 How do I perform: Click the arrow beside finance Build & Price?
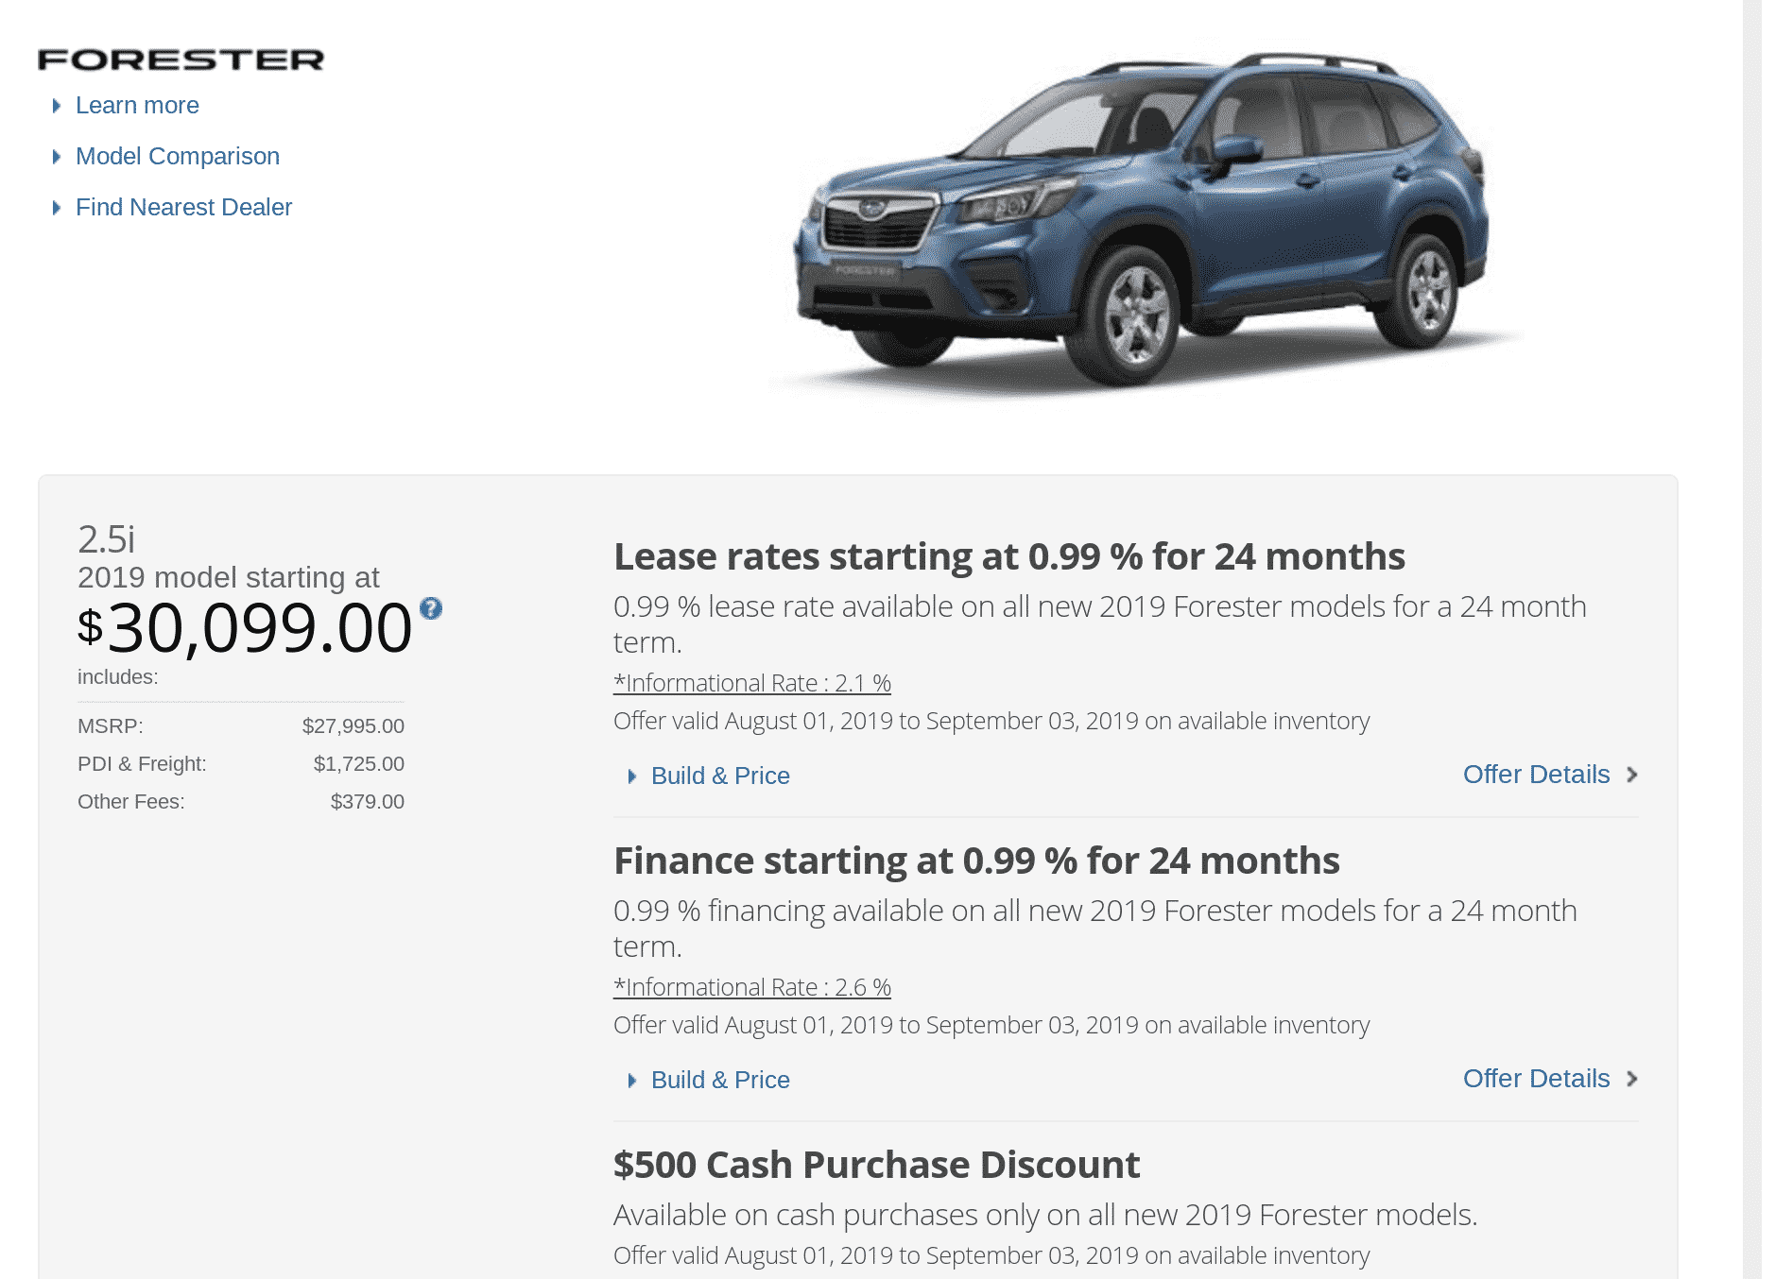[632, 1081]
